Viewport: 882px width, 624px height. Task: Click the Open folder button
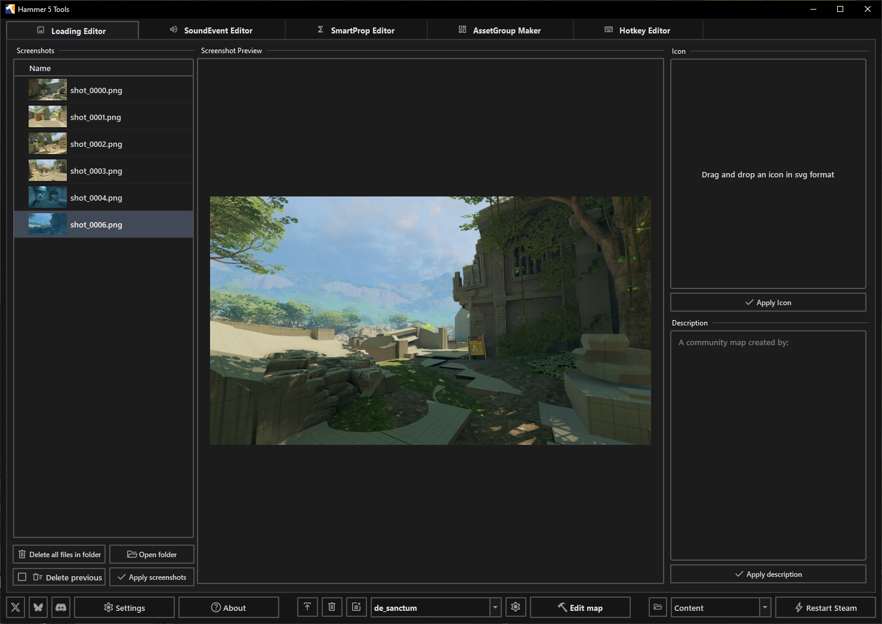(152, 554)
